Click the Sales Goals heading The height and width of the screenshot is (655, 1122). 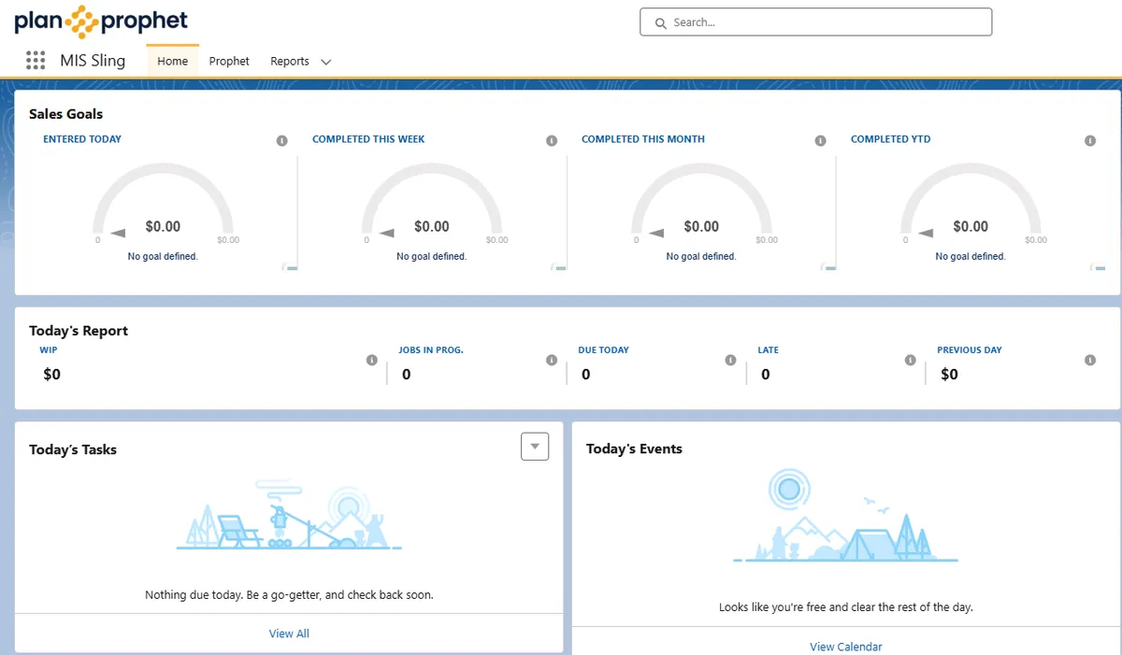click(66, 114)
